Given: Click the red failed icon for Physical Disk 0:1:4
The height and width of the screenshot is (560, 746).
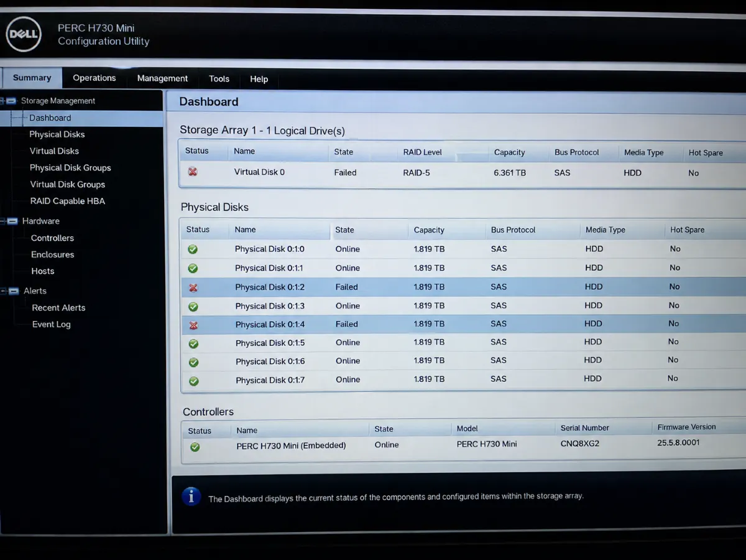Looking at the screenshot, I should pos(193,325).
